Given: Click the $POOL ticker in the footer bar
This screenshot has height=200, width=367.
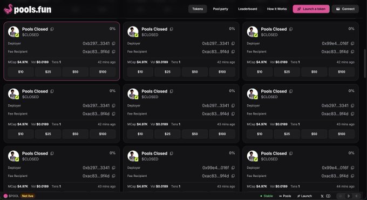Looking at the screenshot, I should (11, 196).
